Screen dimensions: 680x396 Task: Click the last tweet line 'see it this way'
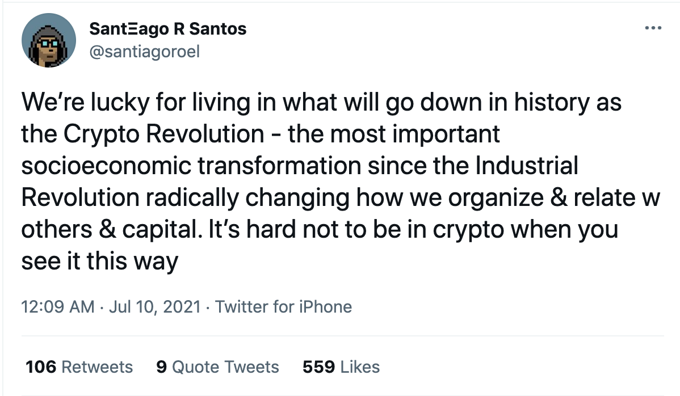[100, 261]
